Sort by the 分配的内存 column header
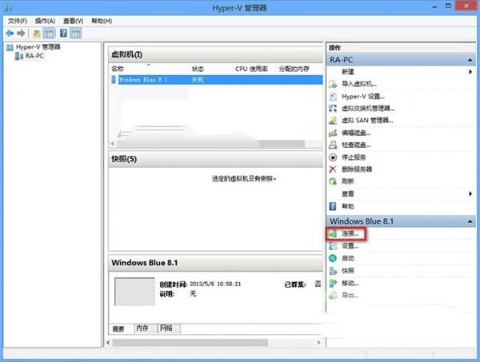This screenshot has height=362, width=480. [294, 69]
